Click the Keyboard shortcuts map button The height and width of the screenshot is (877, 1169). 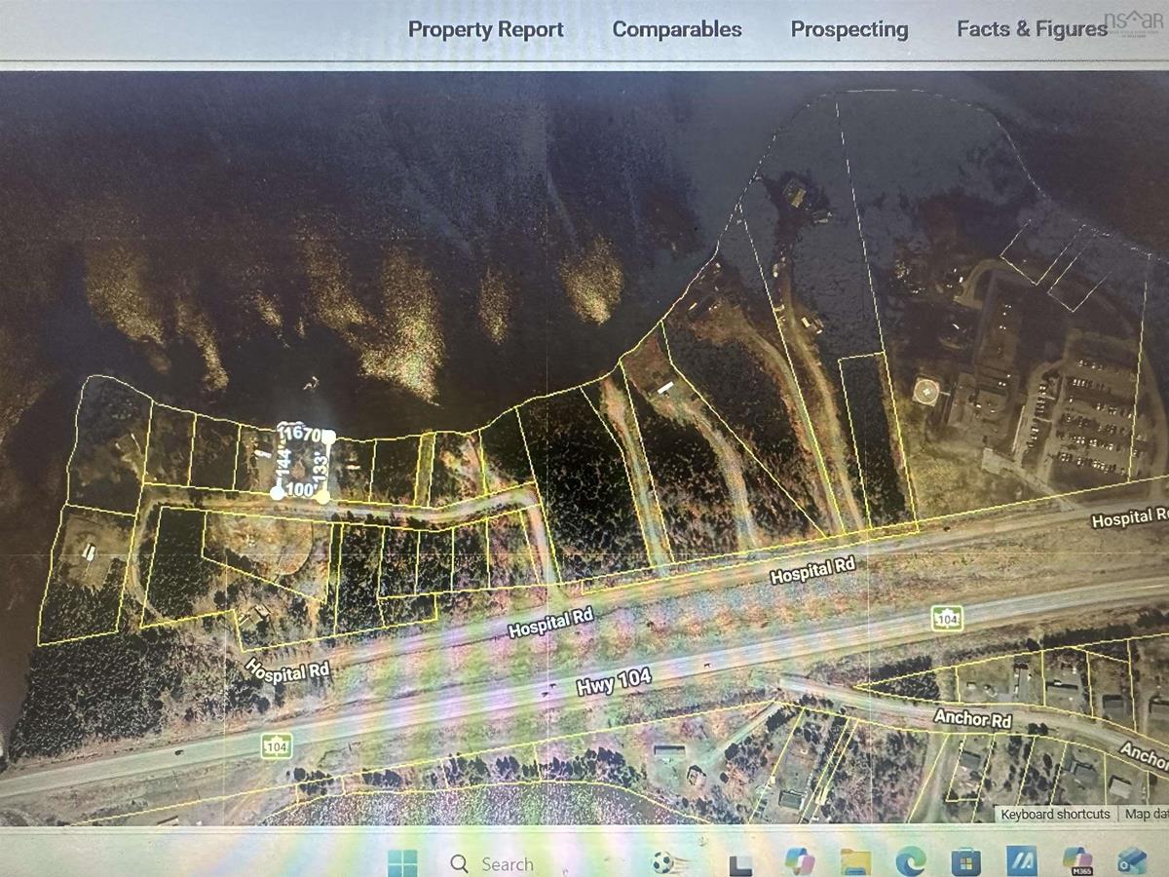1055,814
